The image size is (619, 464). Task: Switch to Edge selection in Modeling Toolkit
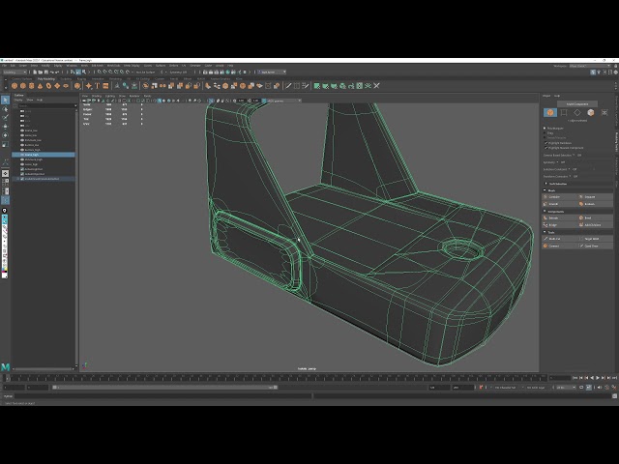point(577,112)
